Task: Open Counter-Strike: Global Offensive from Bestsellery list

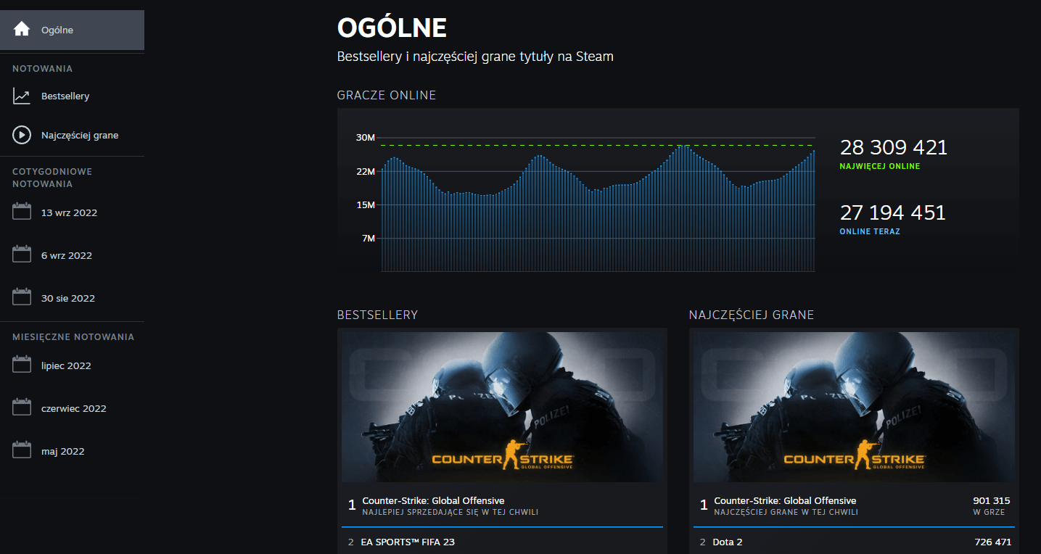Action: click(x=434, y=500)
